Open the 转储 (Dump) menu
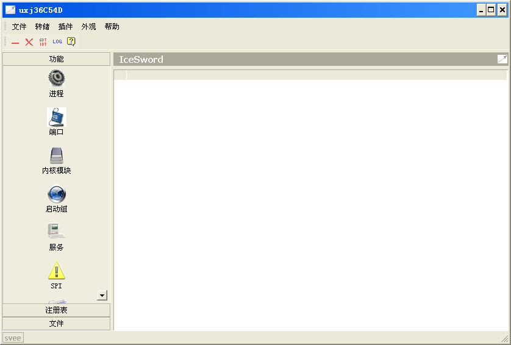This screenshot has width=511, height=345. pos(42,27)
